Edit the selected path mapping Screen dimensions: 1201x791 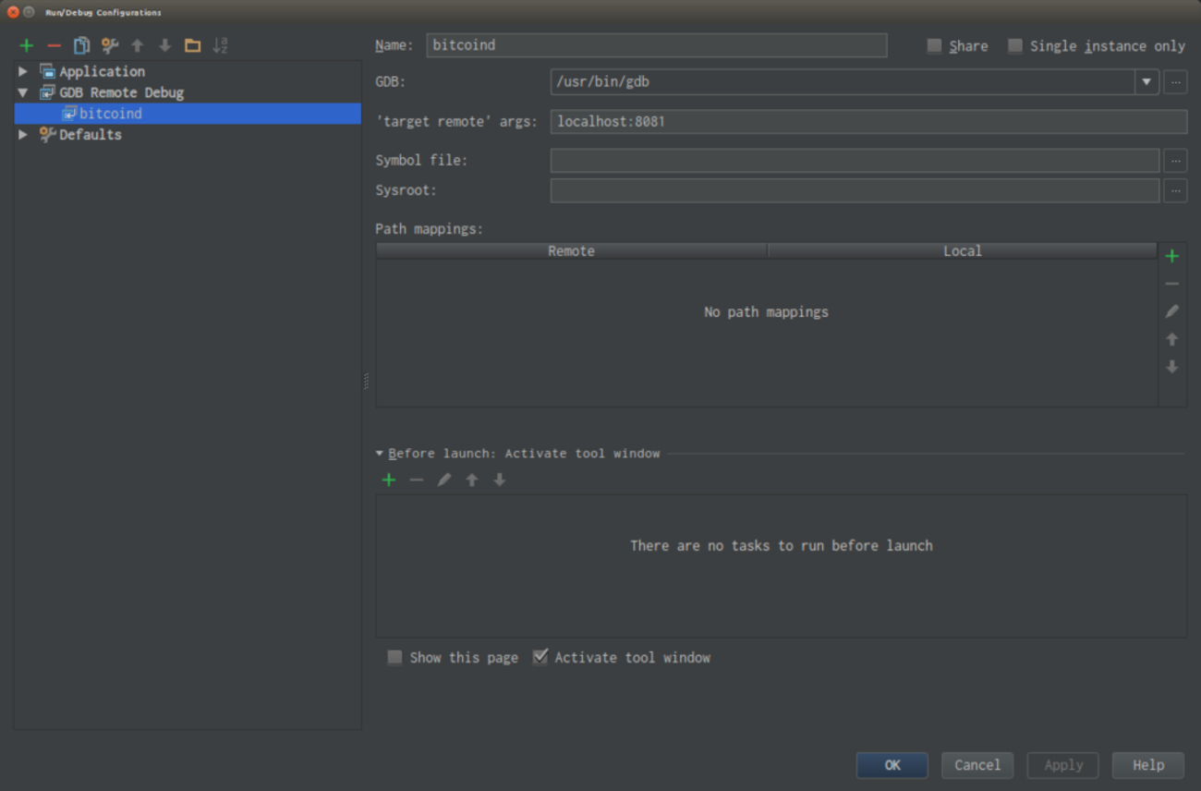click(x=1171, y=310)
